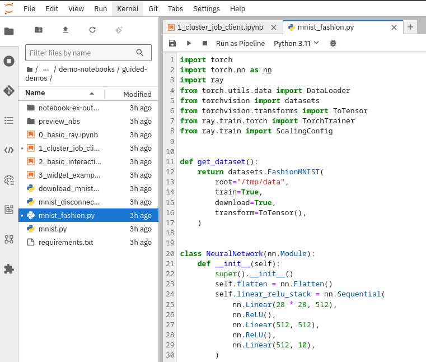Click the New Folder icon
Image resolution: width=426 pixels, height=362 pixels.
click(x=39, y=30)
